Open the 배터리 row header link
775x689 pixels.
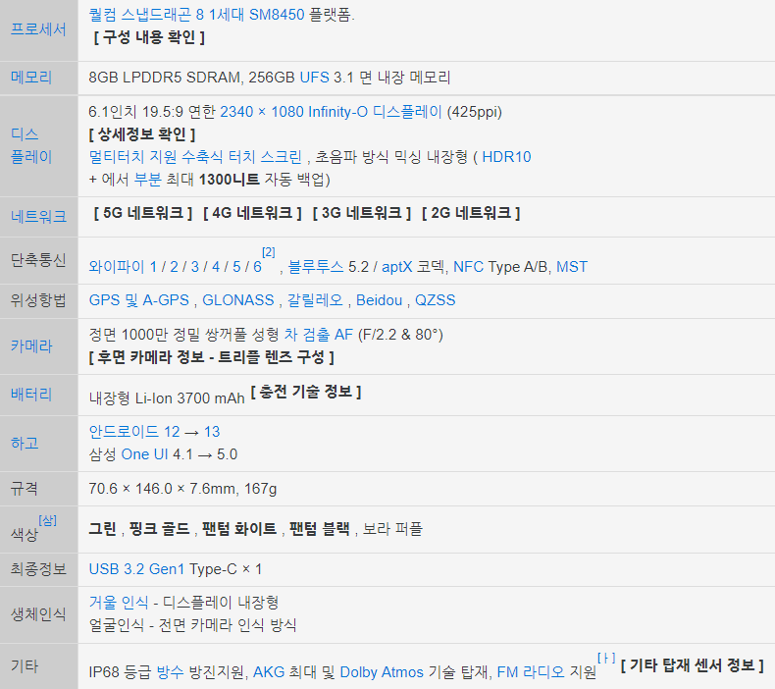tap(31, 395)
